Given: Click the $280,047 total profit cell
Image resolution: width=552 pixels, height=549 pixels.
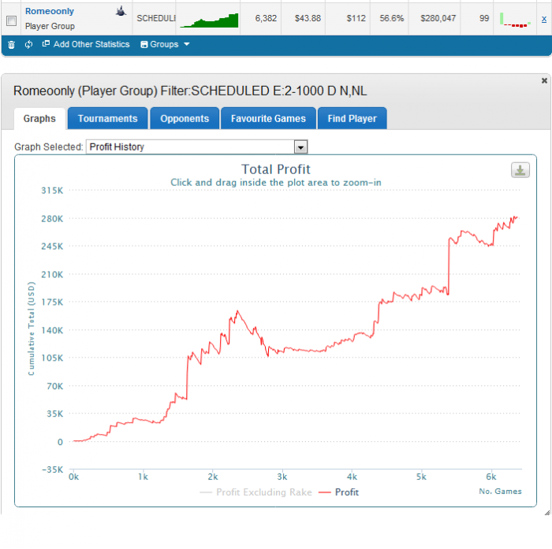Looking at the screenshot, I should (438, 18).
